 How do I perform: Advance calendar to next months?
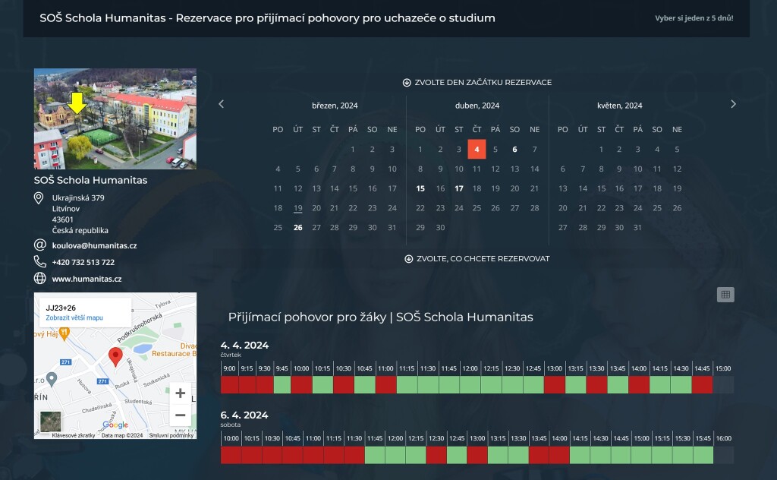click(733, 105)
